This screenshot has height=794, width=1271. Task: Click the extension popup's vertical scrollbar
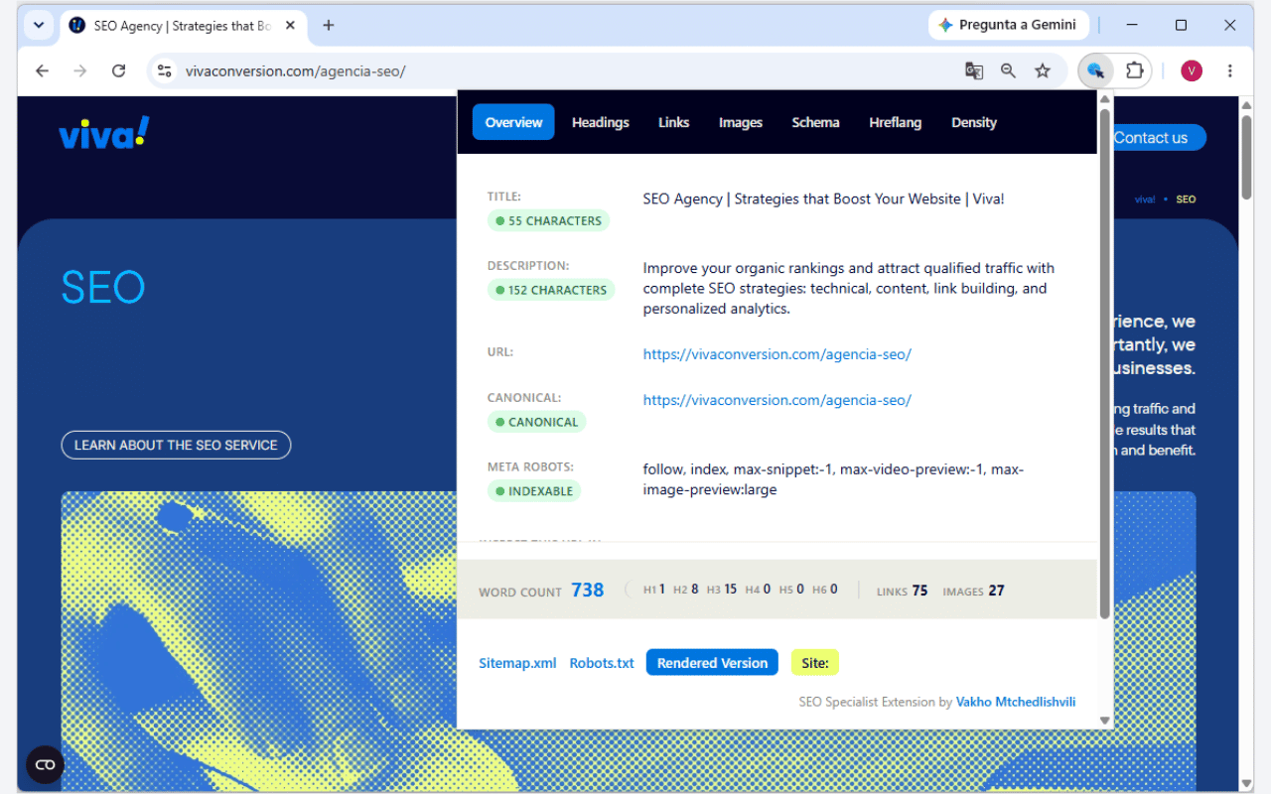pyautogui.click(x=1104, y=362)
